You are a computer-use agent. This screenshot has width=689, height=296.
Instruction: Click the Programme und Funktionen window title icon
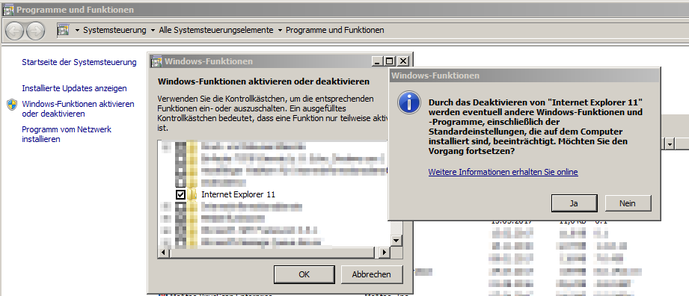[x=8, y=9]
